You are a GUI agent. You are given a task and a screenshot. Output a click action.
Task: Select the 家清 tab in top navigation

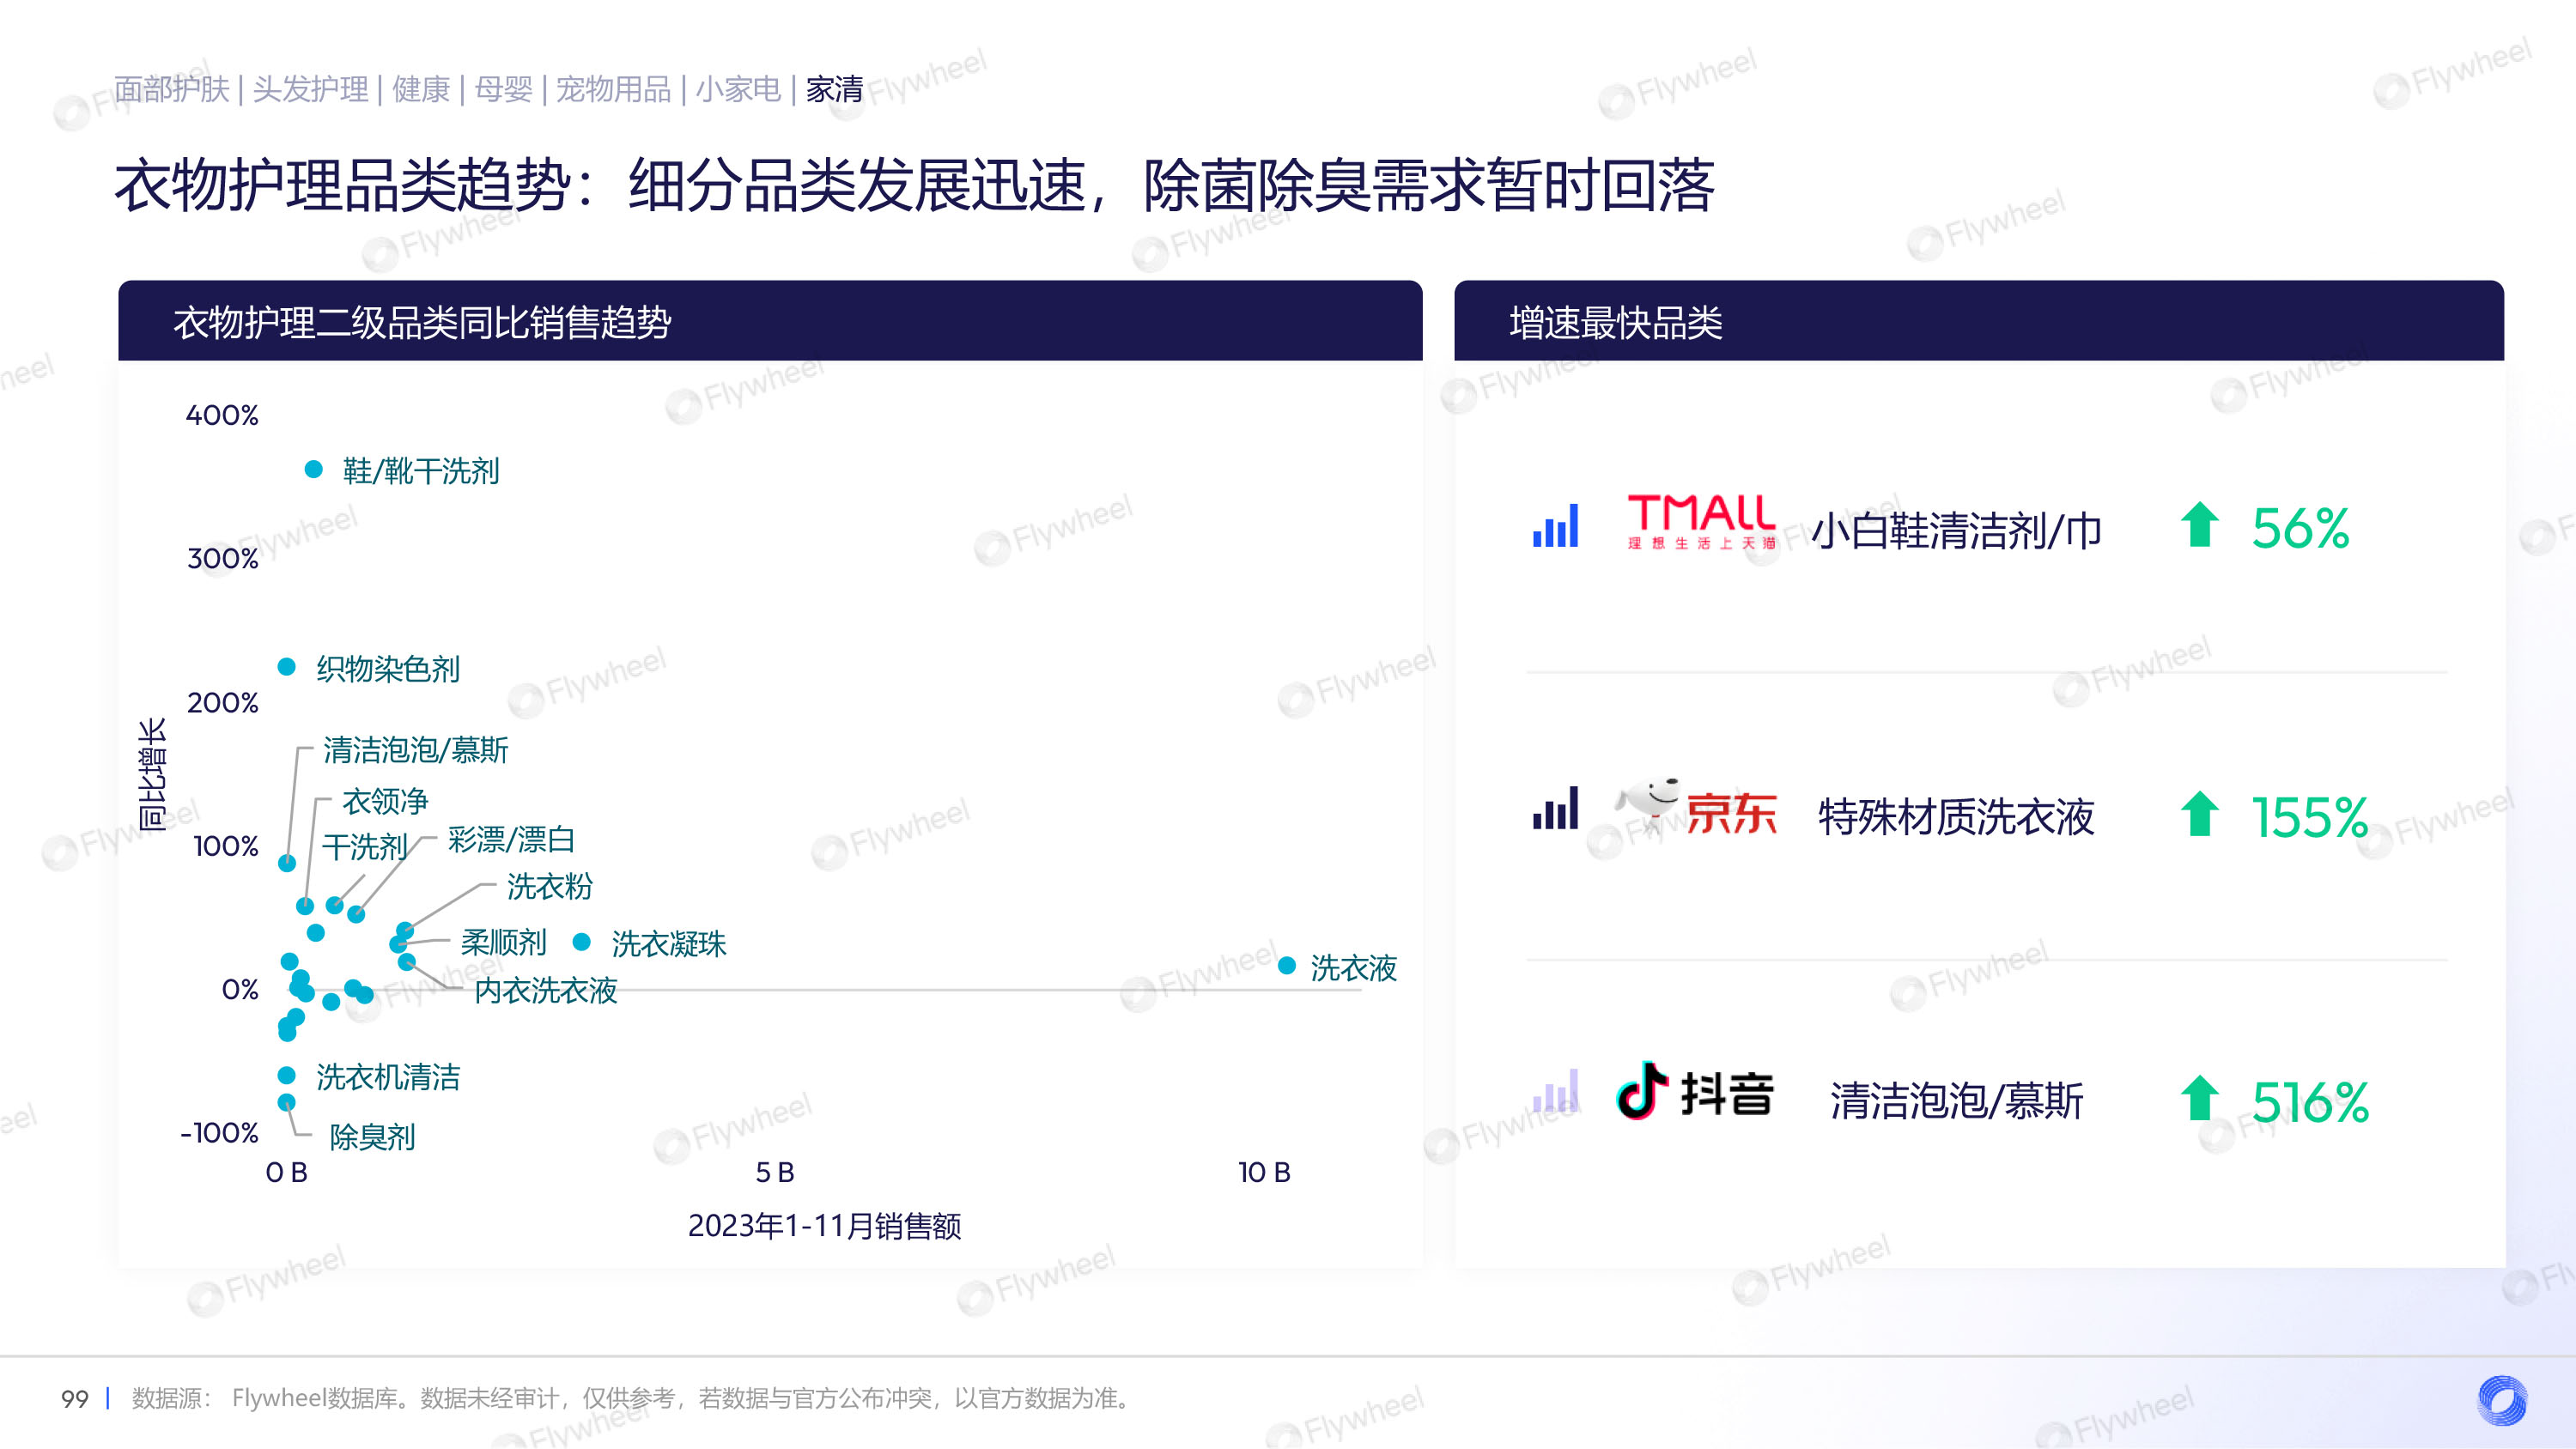pyautogui.click(x=834, y=90)
